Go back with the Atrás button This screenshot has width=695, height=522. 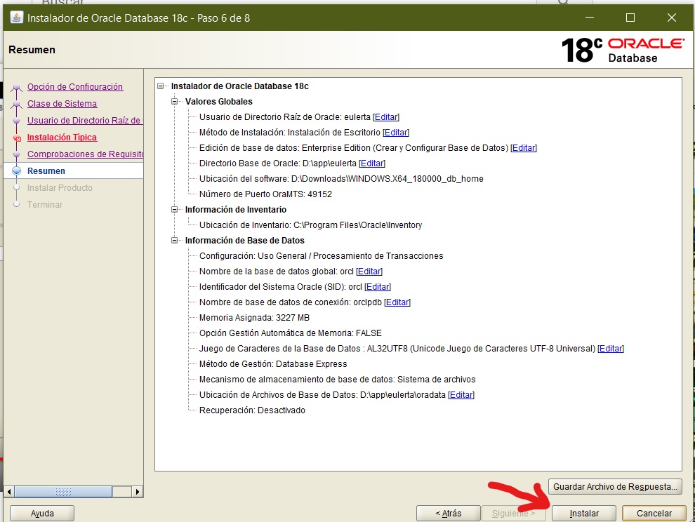point(448,513)
